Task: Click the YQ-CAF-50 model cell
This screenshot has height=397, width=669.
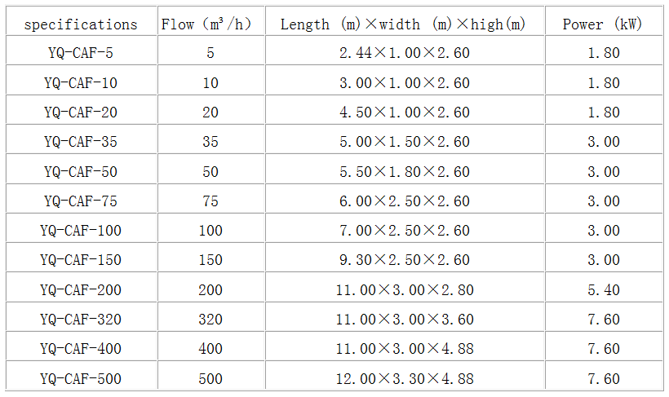Action: coord(81,171)
